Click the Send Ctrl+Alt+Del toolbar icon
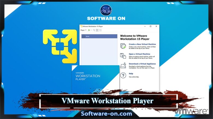Viewport: 213px width, 119px height. (94, 30)
